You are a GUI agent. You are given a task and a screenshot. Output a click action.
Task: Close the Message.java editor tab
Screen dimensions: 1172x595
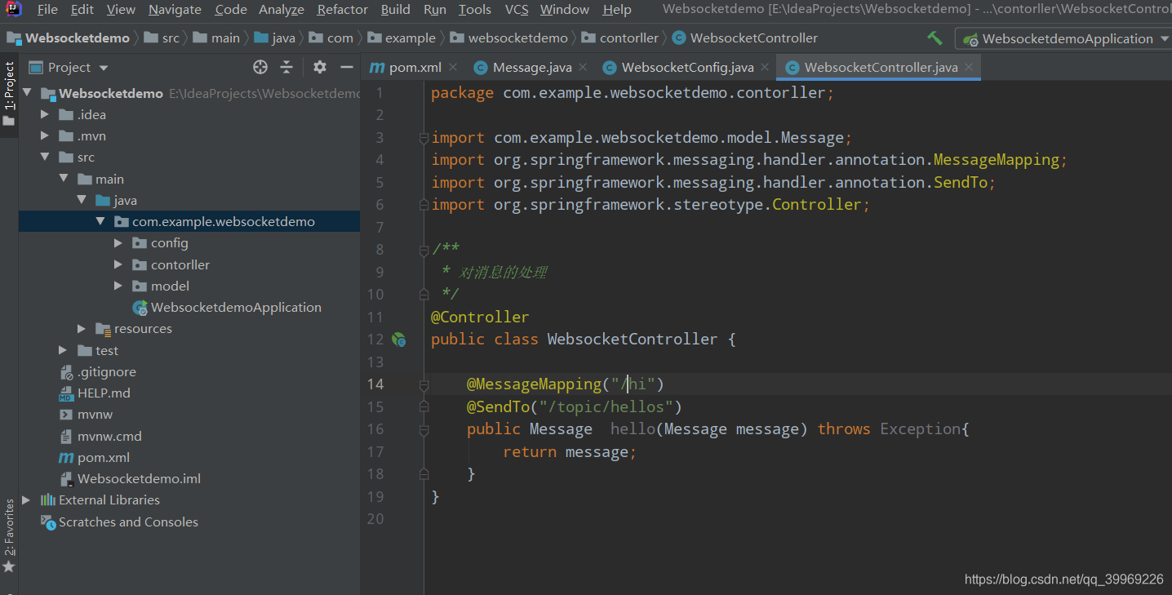coord(582,68)
